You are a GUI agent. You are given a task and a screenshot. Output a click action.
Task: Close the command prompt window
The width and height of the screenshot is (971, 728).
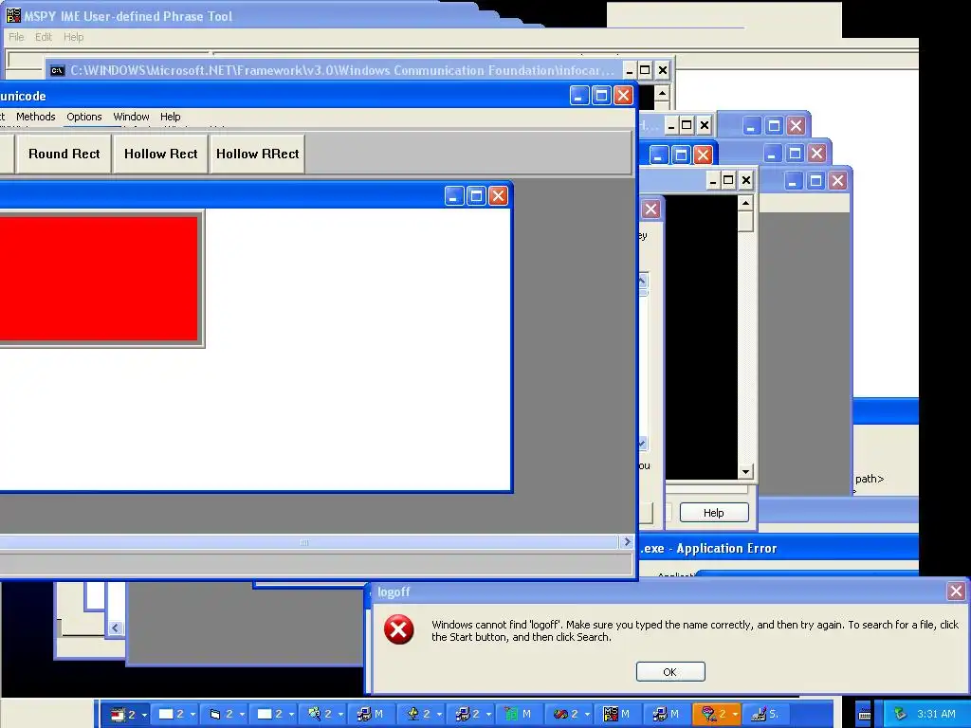[x=663, y=70]
